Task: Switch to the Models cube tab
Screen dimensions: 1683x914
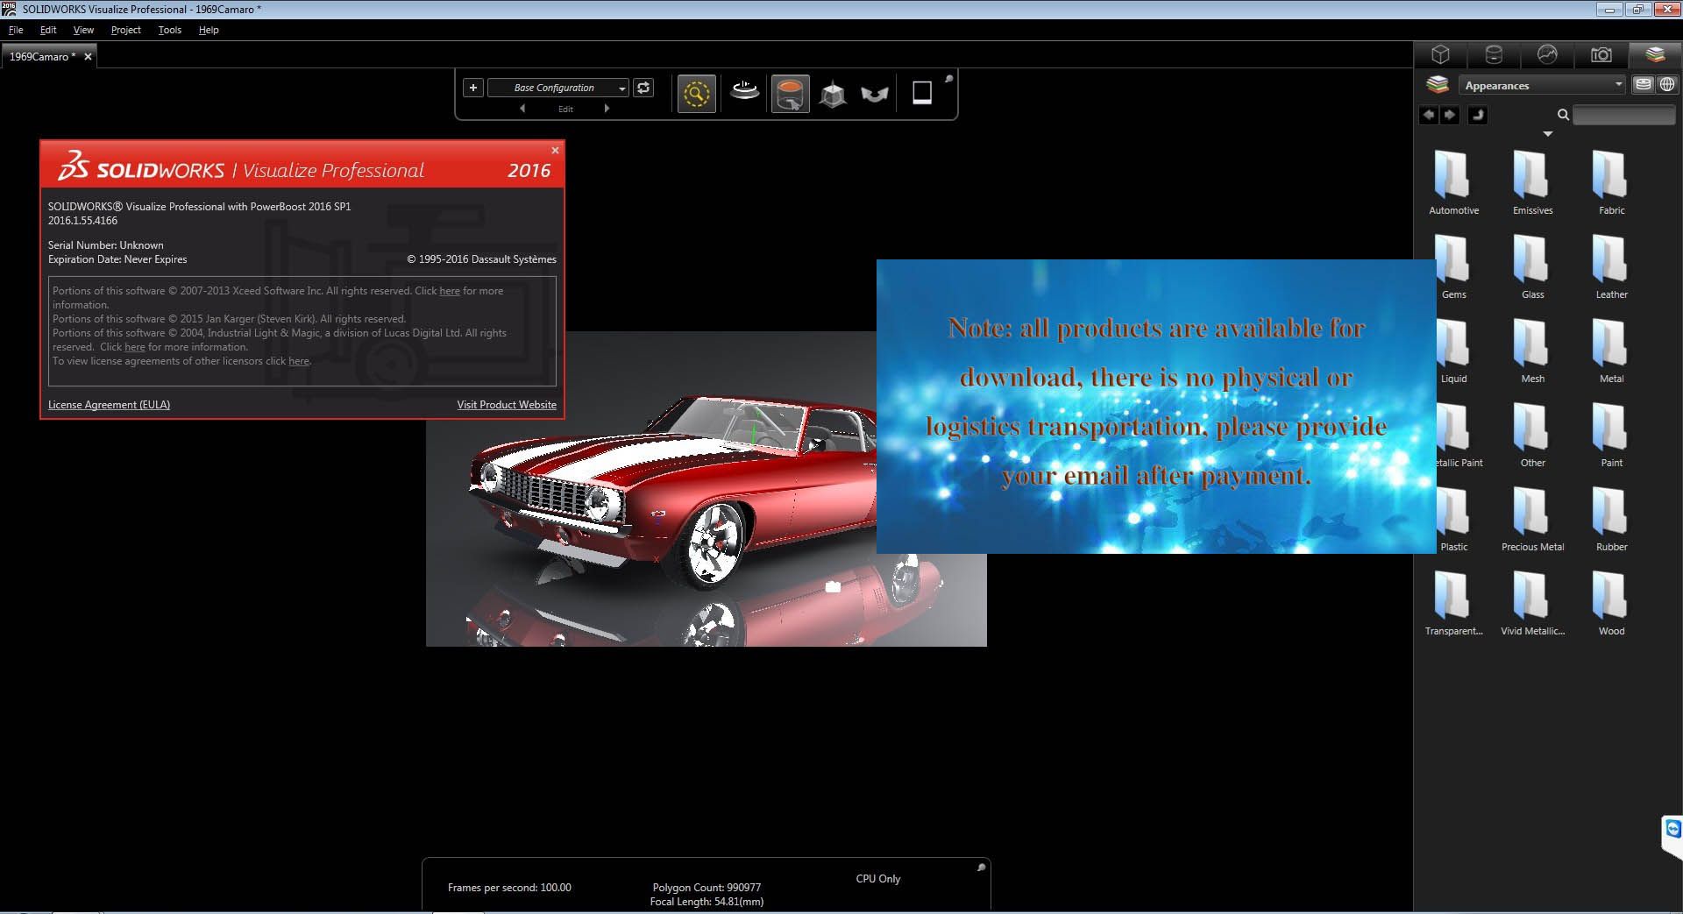Action: (1440, 54)
